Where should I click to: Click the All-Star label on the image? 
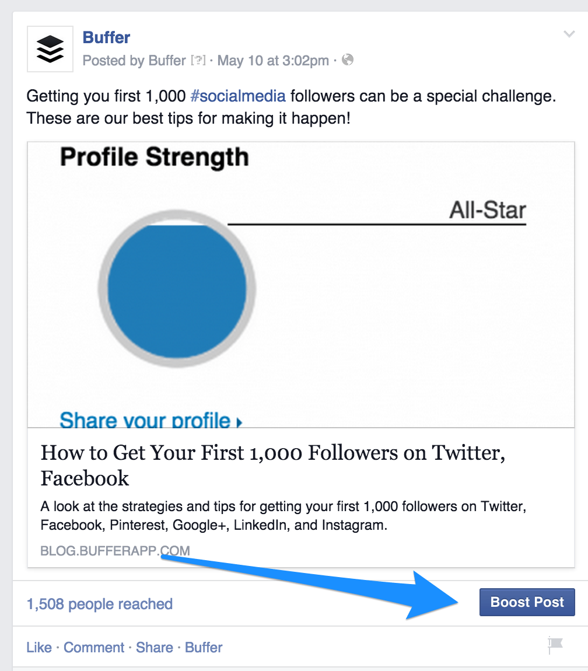(488, 210)
